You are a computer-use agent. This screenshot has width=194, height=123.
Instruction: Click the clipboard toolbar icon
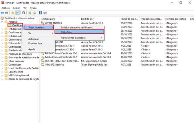pyautogui.click(x=23, y=13)
